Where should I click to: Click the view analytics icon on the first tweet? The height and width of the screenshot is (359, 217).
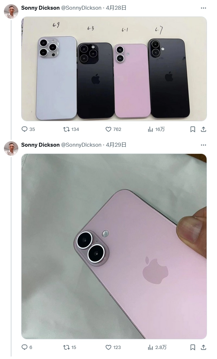click(150, 129)
